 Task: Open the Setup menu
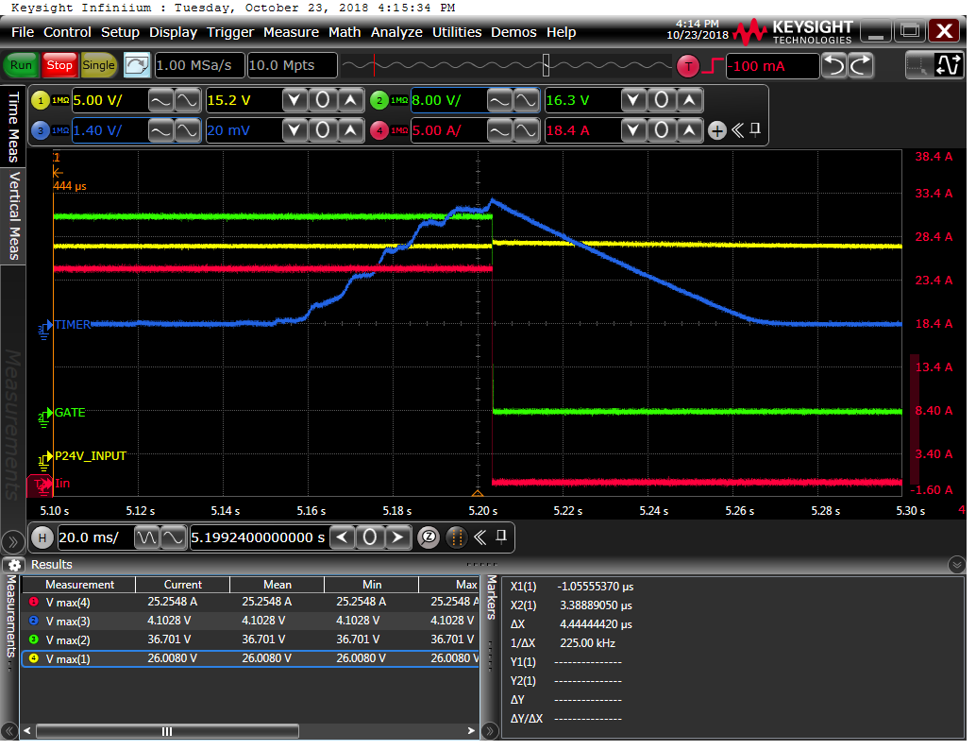point(120,32)
